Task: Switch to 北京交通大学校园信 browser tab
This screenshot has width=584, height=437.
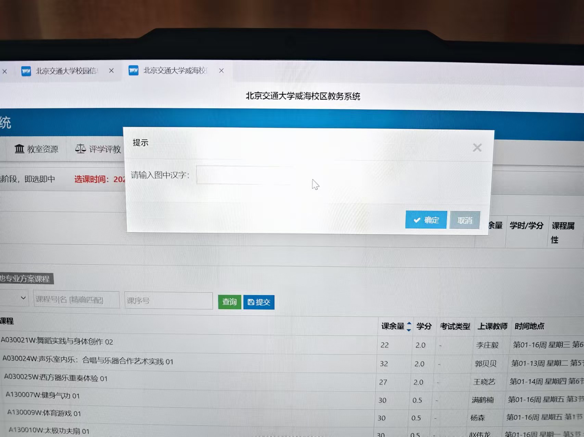Action: (65, 71)
